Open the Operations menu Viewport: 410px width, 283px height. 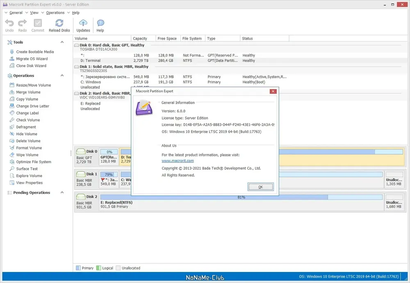click(x=55, y=13)
